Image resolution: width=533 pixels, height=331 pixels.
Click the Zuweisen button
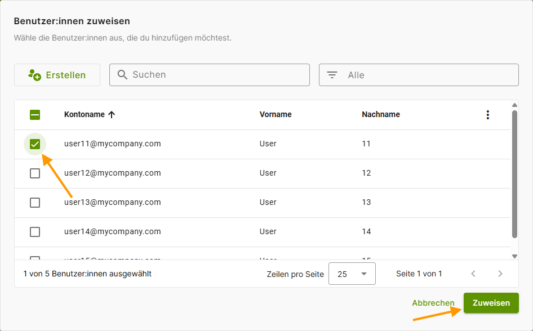(x=491, y=303)
